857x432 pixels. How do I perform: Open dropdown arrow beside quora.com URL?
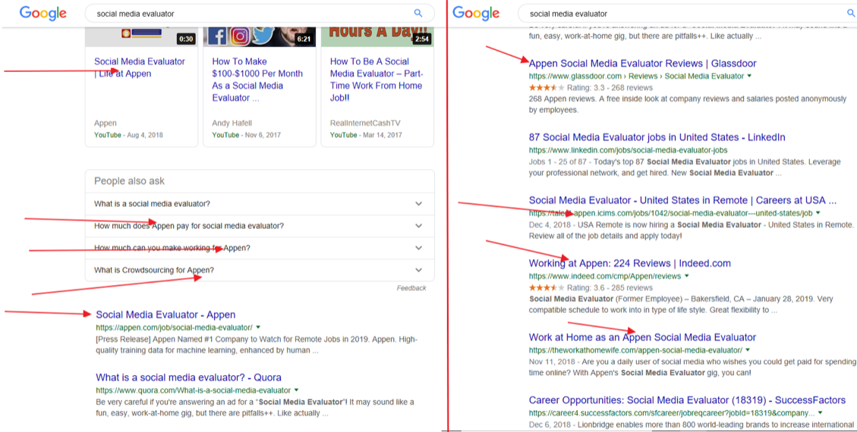pos(296,390)
